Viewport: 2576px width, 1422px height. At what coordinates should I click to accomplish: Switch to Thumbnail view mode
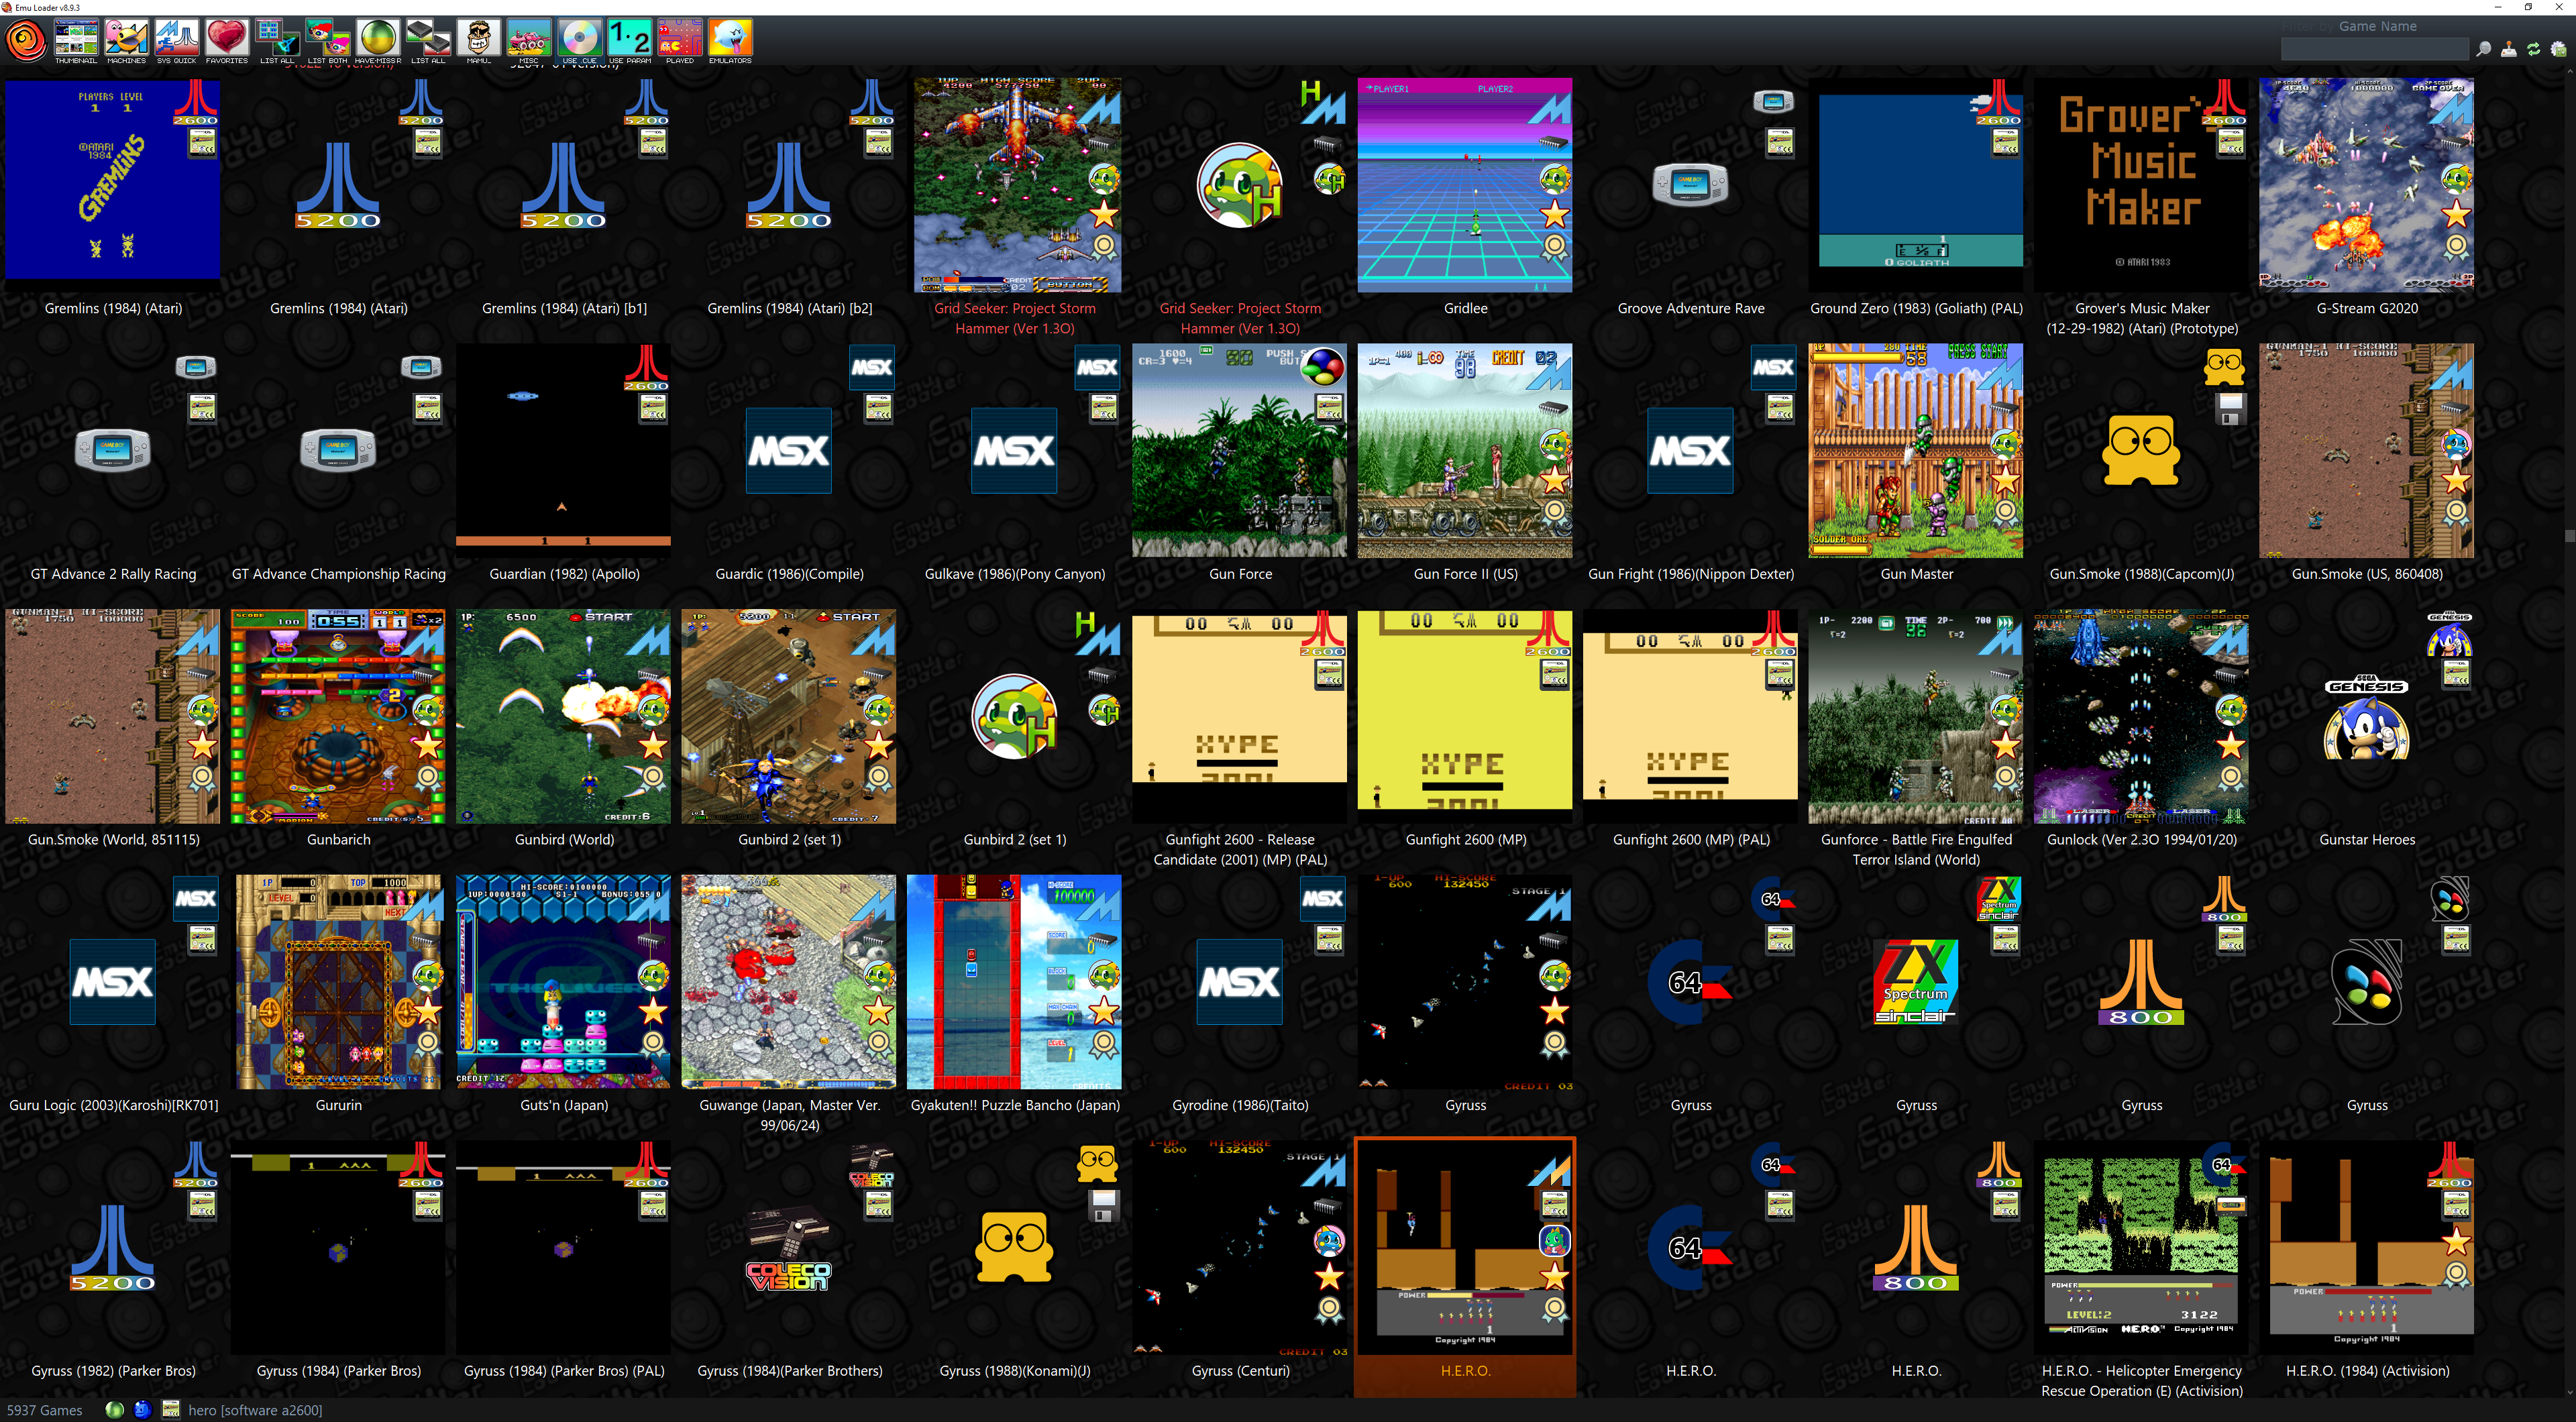(x=76, y=39)
